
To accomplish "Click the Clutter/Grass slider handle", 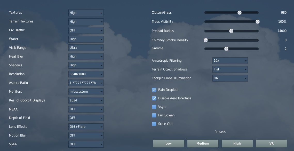I will 240,13.
